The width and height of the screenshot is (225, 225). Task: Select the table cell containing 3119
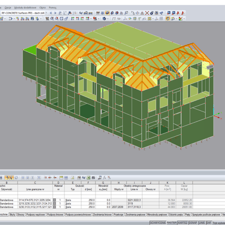pos(134,204)
